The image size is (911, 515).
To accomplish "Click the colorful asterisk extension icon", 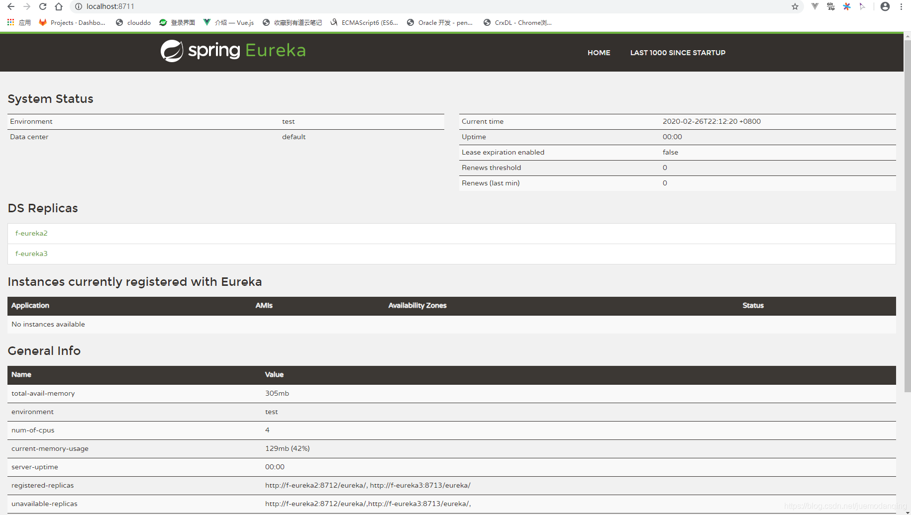I will tap(846, 6).
